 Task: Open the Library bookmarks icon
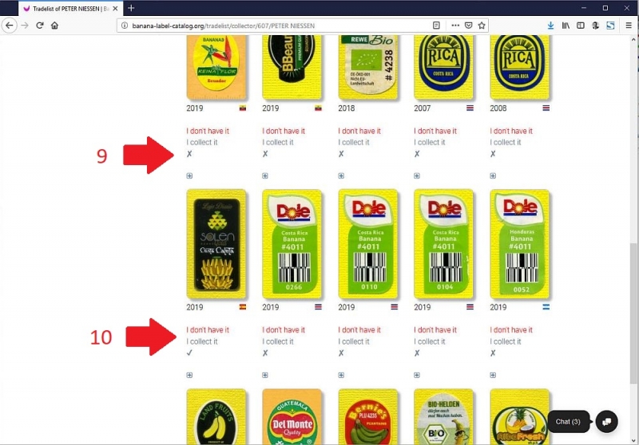566,26
